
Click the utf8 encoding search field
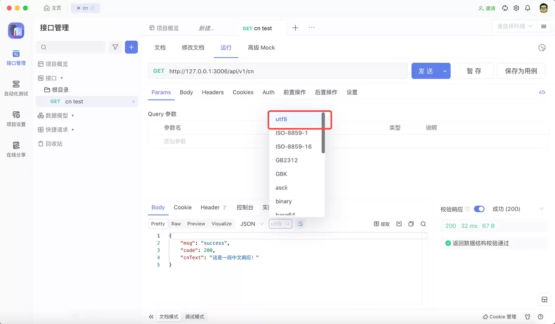pyautogui.click(x=280, y=224)
